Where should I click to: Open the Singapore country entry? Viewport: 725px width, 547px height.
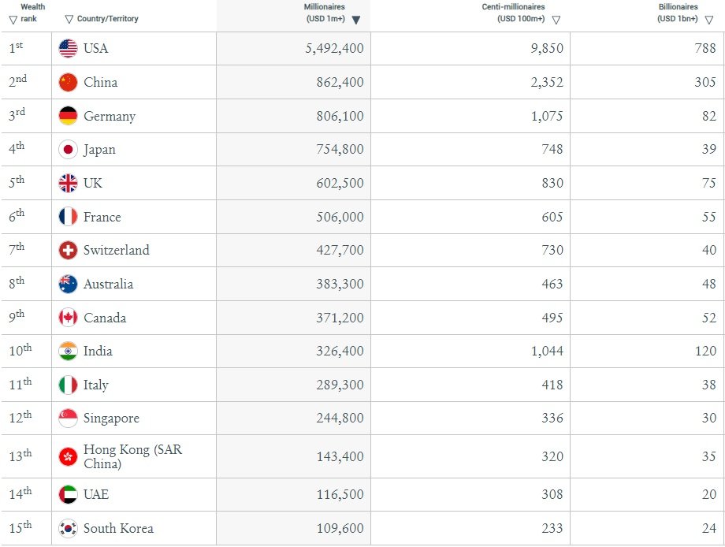pyautogui.click(x=111, y=419)
